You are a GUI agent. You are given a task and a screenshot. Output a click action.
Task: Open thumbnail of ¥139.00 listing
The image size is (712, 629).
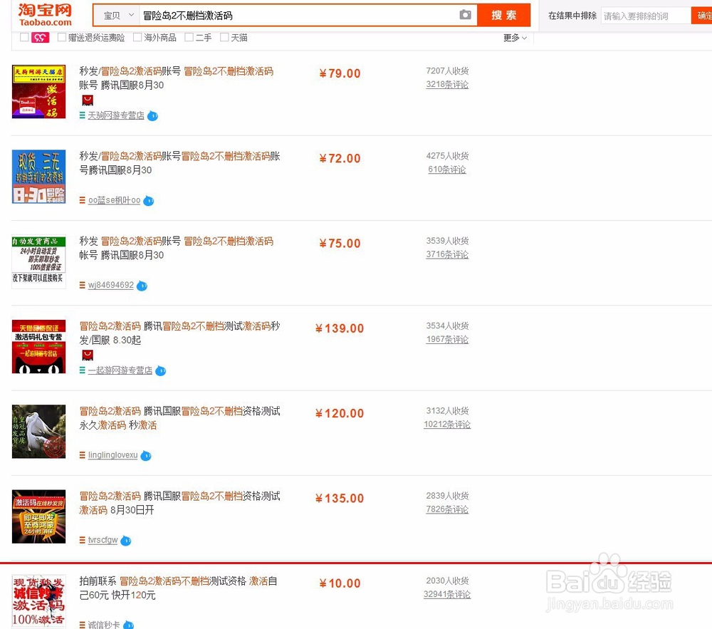pos(38,346)
